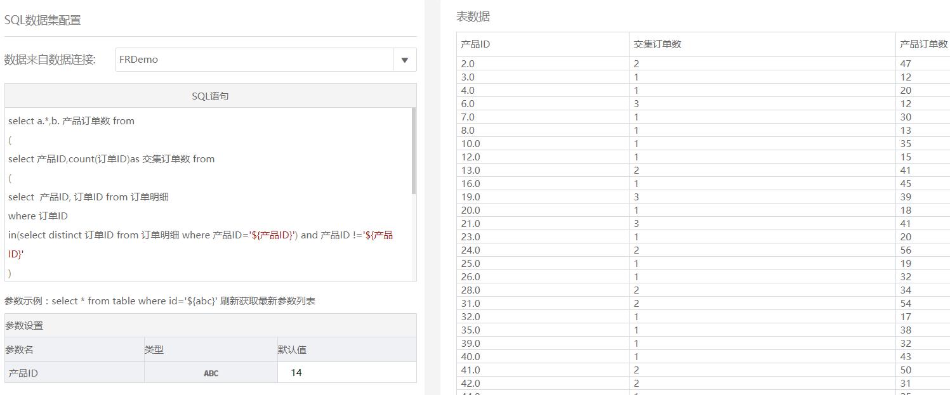Image resolution: width=950 pixels, height=395 pixels.
Task: Select the product ID cell 2.0
Action: 543,63
